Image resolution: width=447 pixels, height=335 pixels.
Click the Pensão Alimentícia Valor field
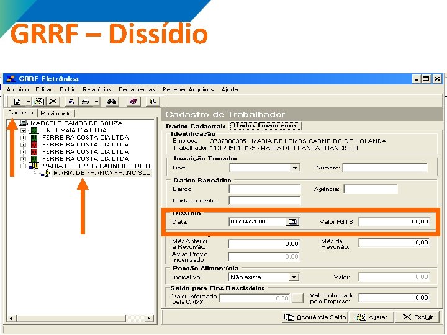[x=394, y=277]
